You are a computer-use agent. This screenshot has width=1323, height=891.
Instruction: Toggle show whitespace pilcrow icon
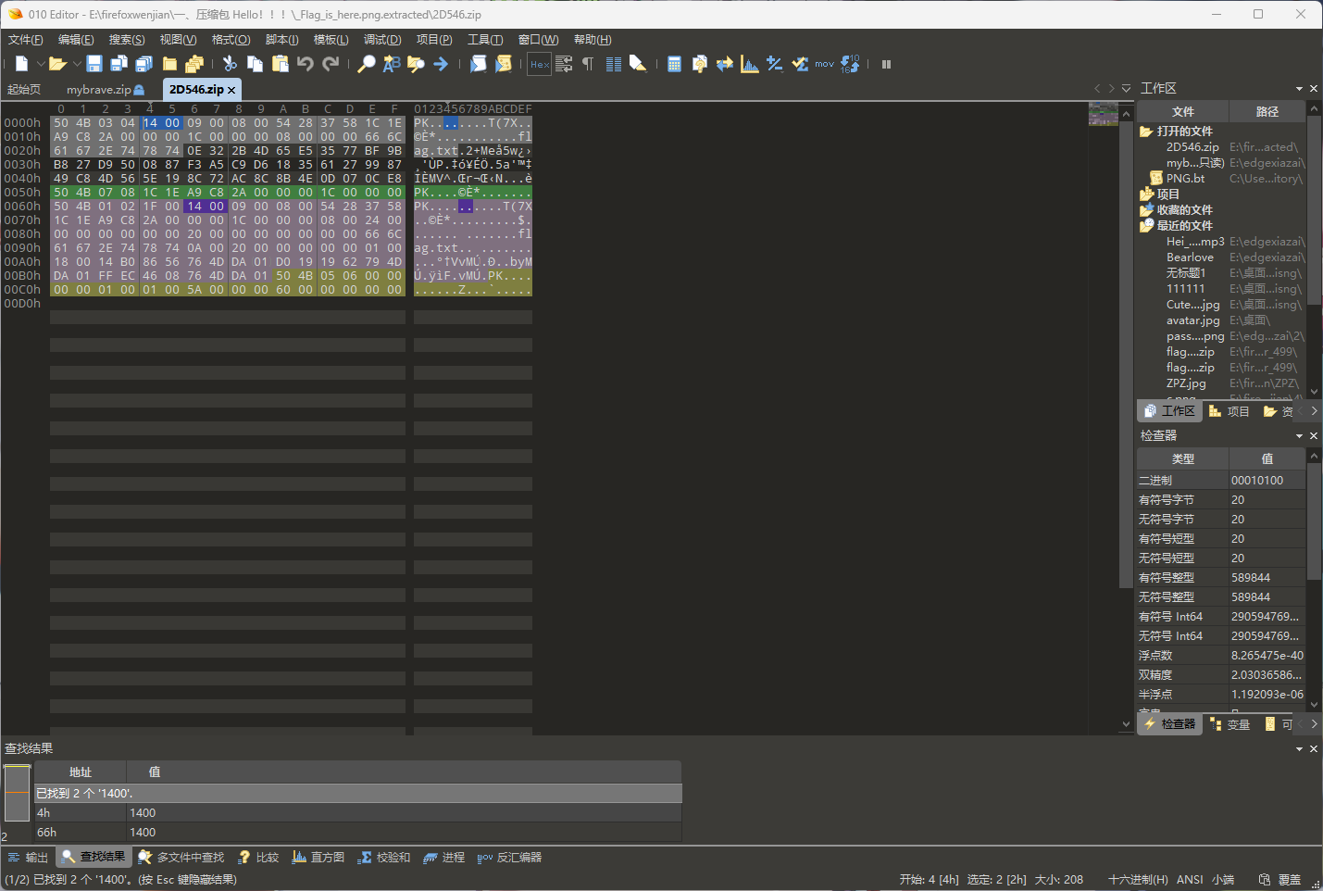tap(588, 64)
